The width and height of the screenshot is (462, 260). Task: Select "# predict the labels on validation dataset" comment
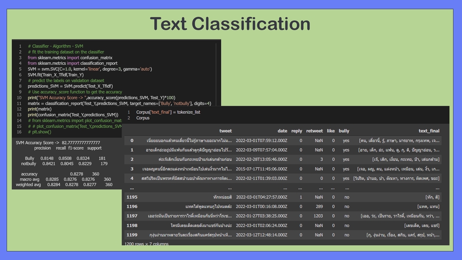(66, 80)
